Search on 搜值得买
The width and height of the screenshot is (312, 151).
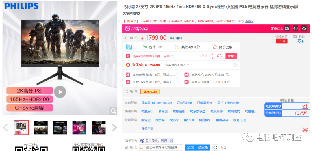[147, 129]
